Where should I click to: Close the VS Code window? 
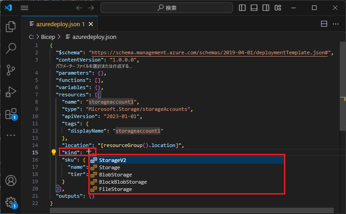tap(335, 8)
